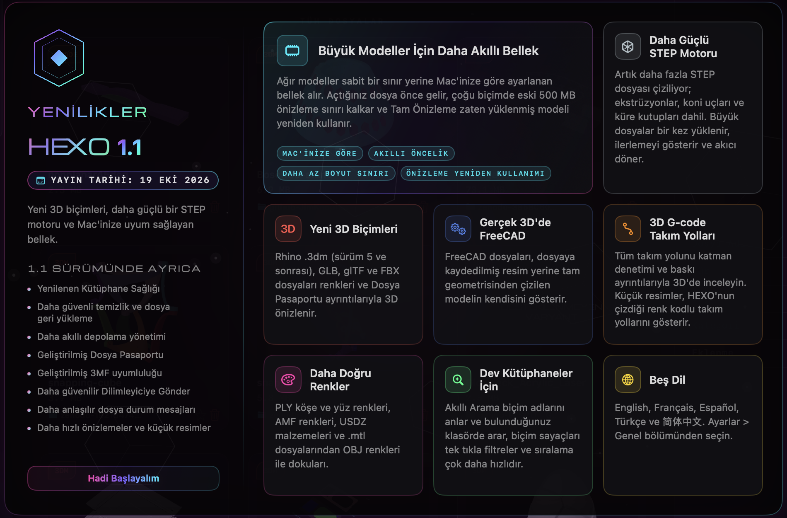Click Daha hızlı önizlemeler ve küçük resimler
Image resolution: width=787 pixels, height=518 pixels.
(124, 428)
